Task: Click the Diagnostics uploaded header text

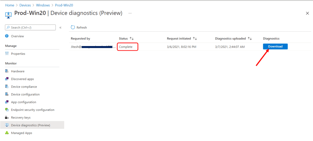Action: pyautogui.click(x=230, y=38)
